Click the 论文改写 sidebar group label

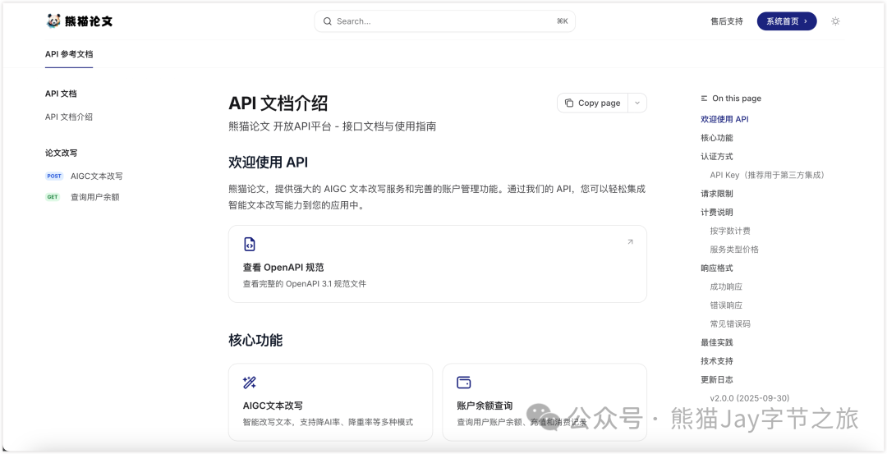click(x=61, y=153)
